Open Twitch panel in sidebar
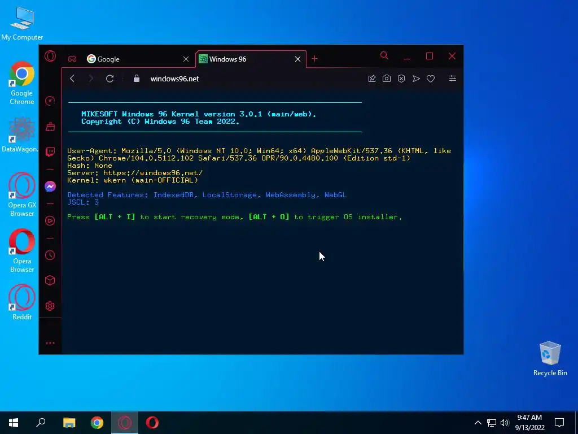 (50, 151)
